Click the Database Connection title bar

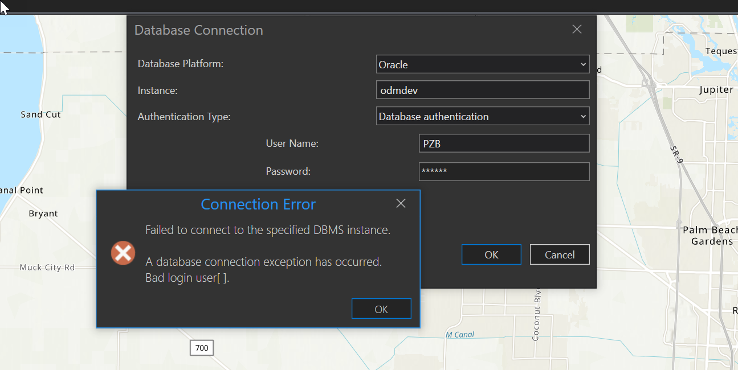tap(342, 30)
